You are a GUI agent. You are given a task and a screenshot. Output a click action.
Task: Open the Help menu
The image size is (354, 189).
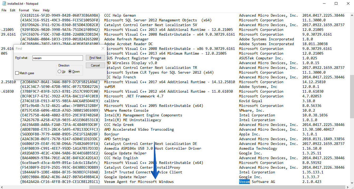click(x=46, y=10)
